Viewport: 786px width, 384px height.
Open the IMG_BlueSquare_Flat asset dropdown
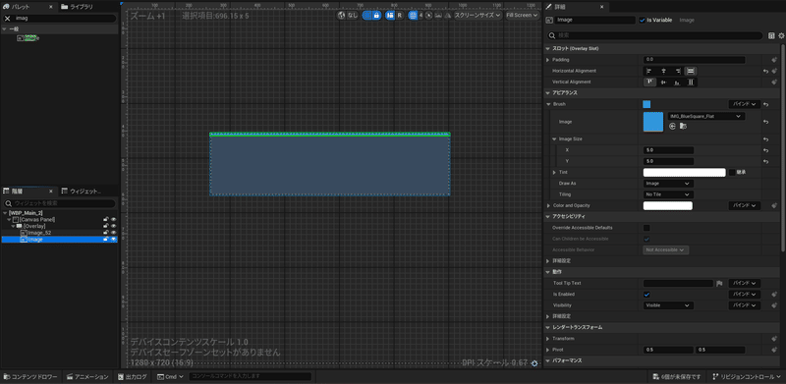pos(705,116)
